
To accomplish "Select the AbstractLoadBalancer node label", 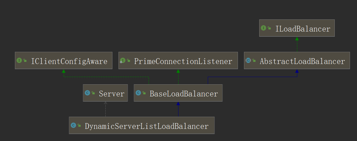I will tap(302, 62).
